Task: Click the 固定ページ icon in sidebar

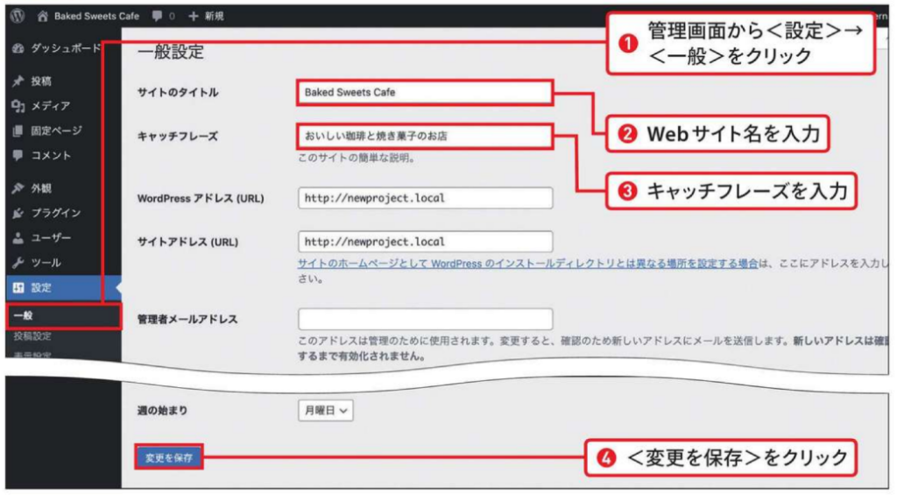Action: [x=18, y=131]
